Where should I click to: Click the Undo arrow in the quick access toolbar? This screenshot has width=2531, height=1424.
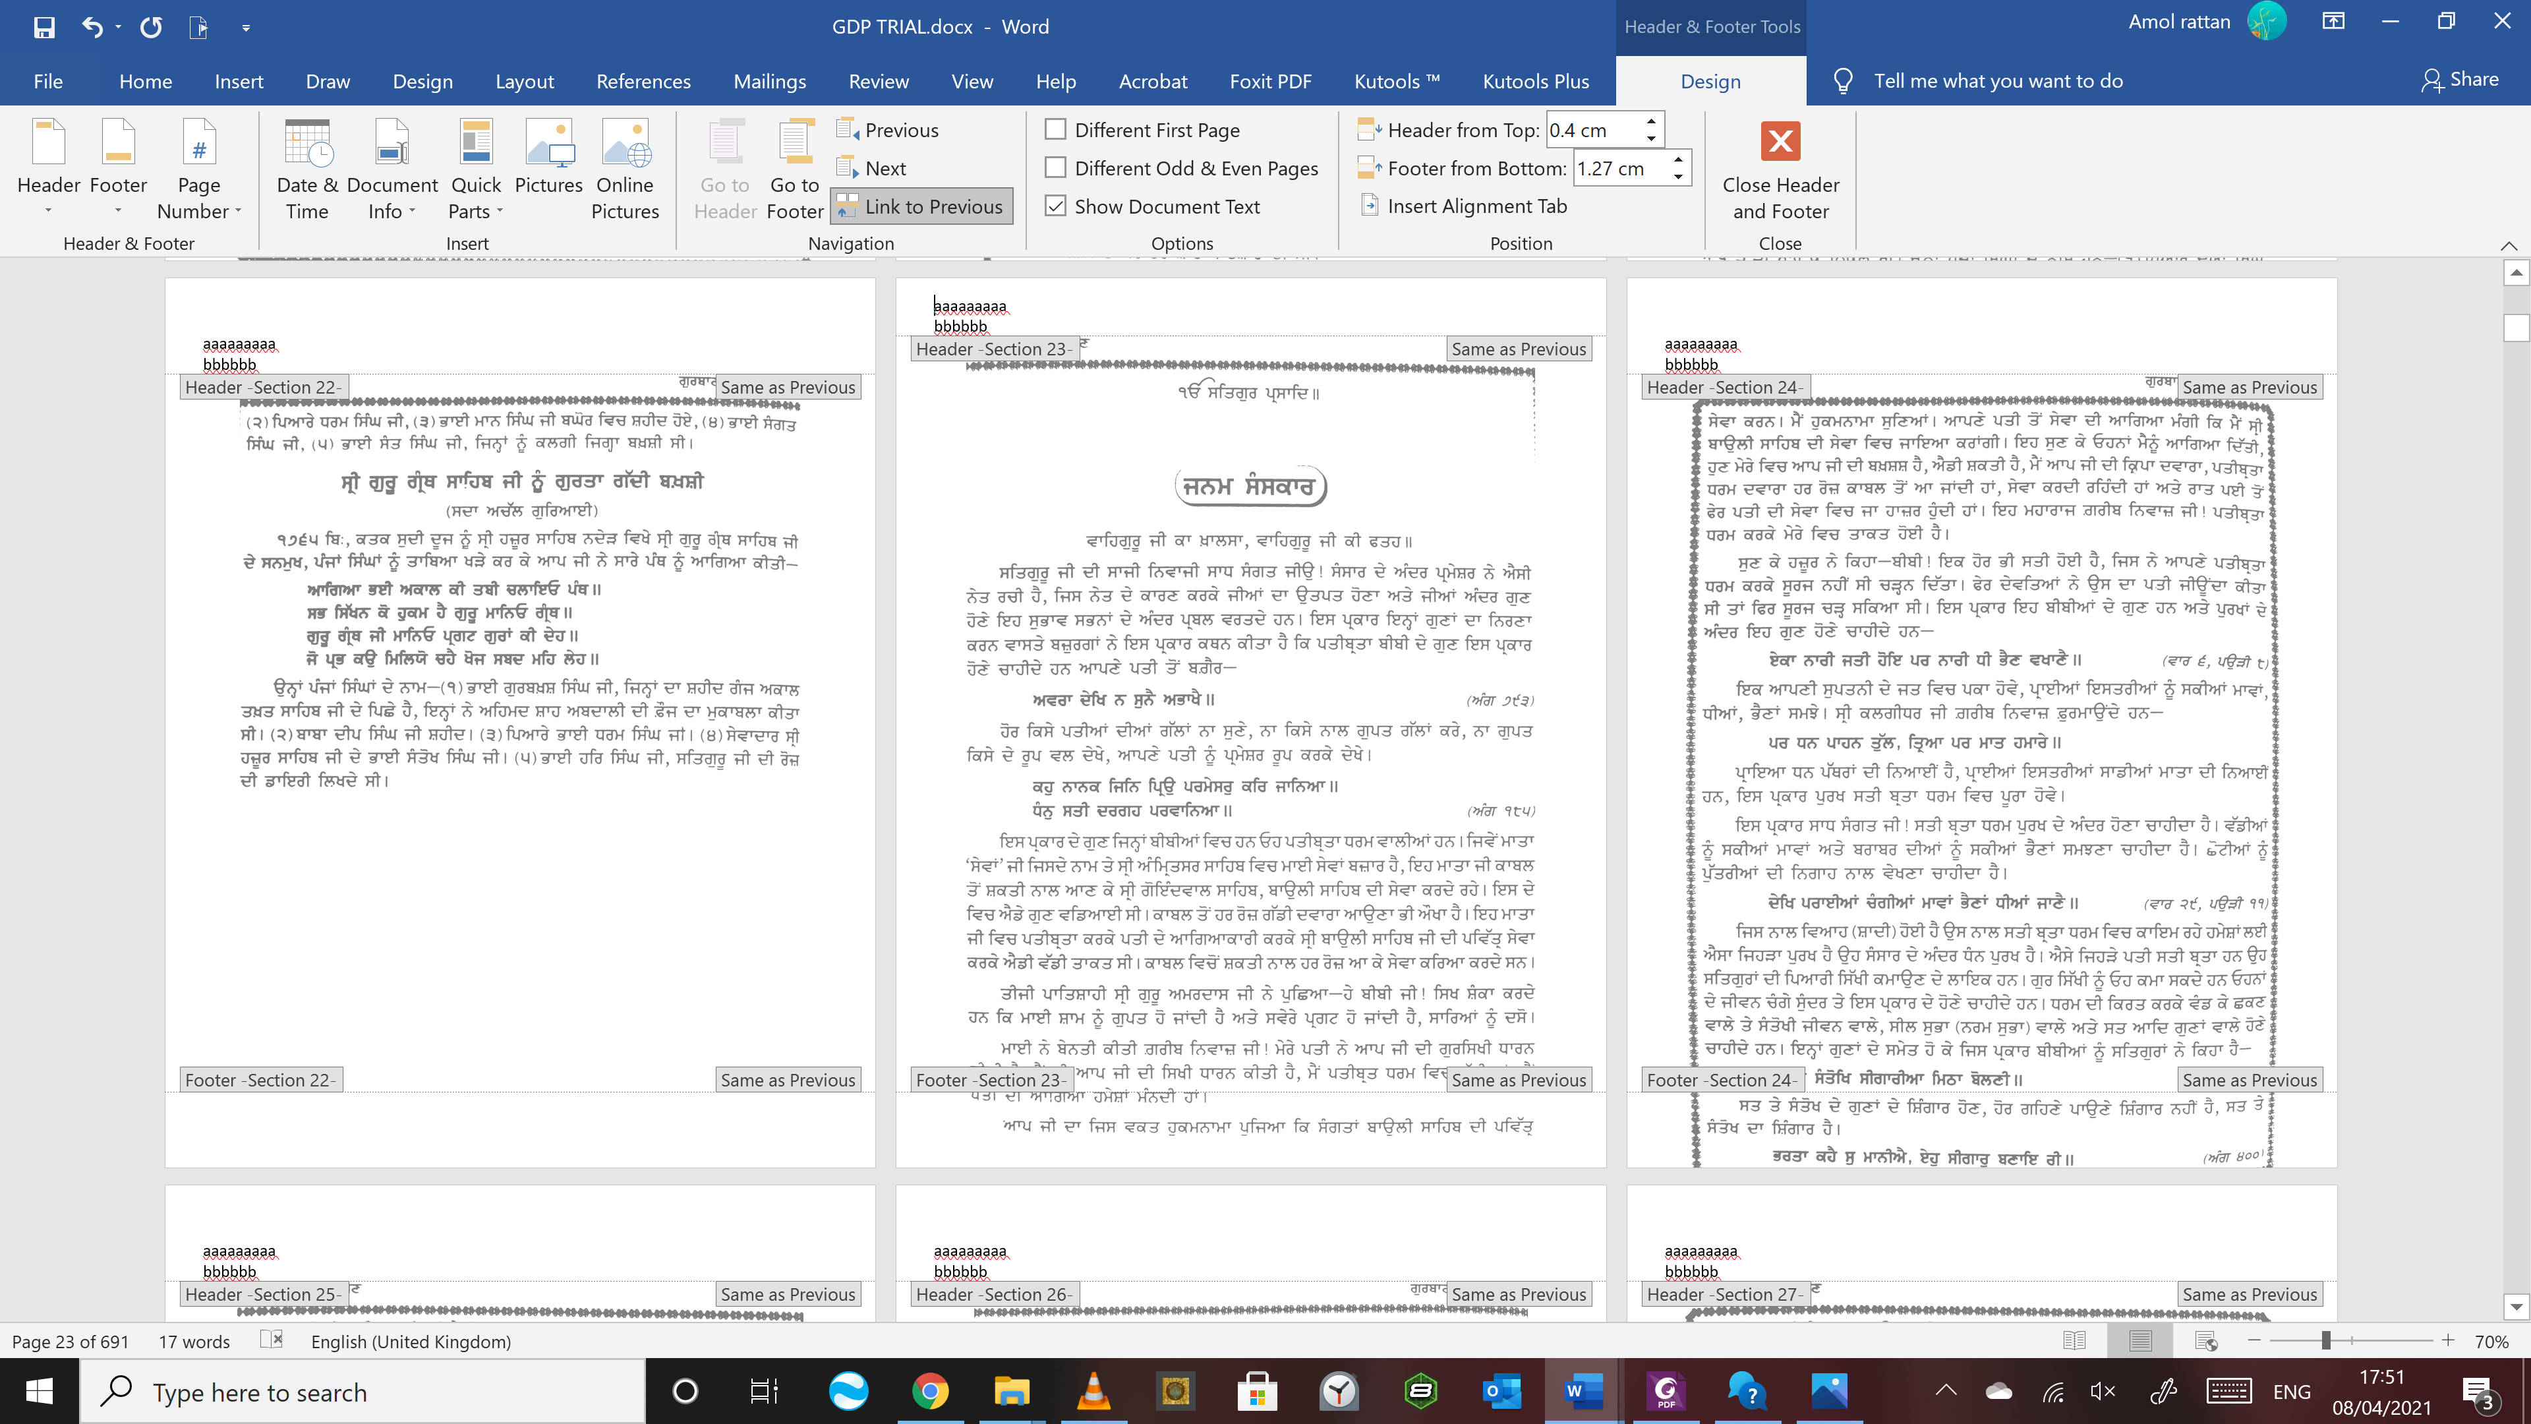tap(92, 26)
